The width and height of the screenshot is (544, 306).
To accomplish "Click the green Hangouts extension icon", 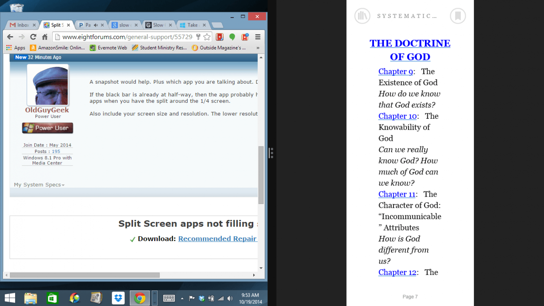I will (x=232, y=37).
